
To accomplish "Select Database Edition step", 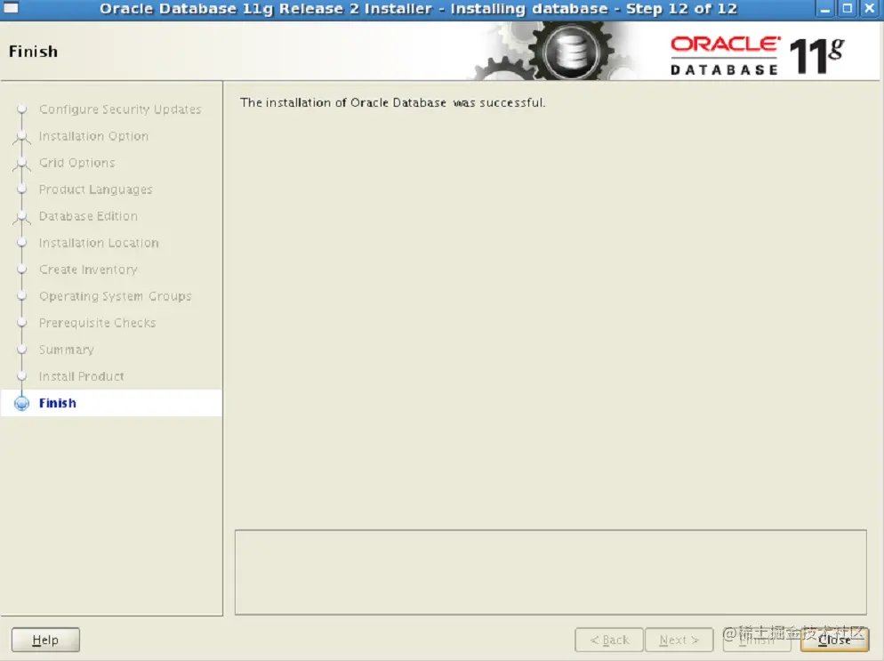I will [x=88, y=216].
